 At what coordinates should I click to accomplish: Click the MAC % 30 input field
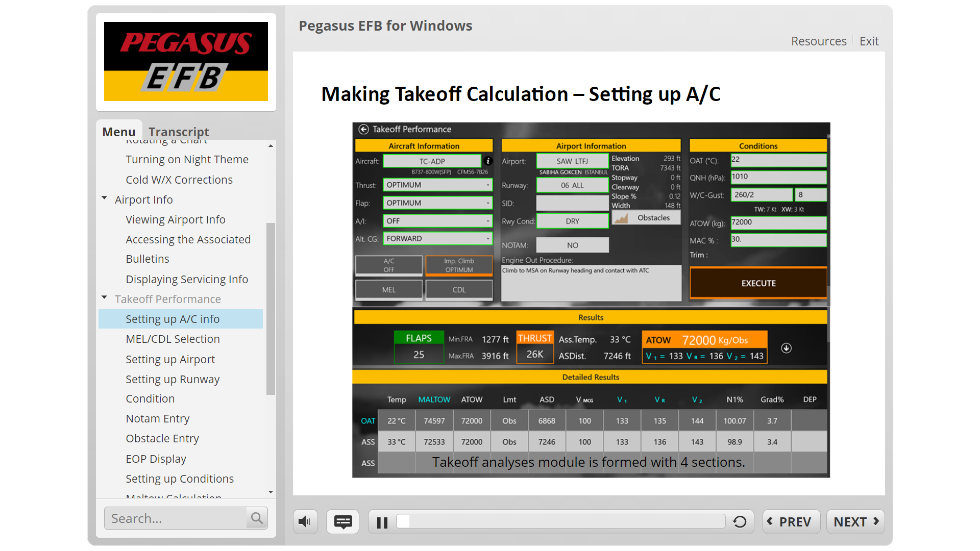778,240
